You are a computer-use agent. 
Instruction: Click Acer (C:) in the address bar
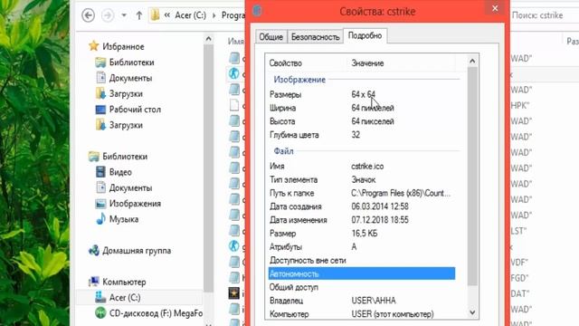coord(190,15)
